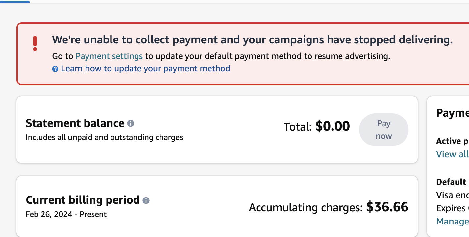Click the red exclamation alert icon
Screen dimensions: 469x237
tap(35, 43)
